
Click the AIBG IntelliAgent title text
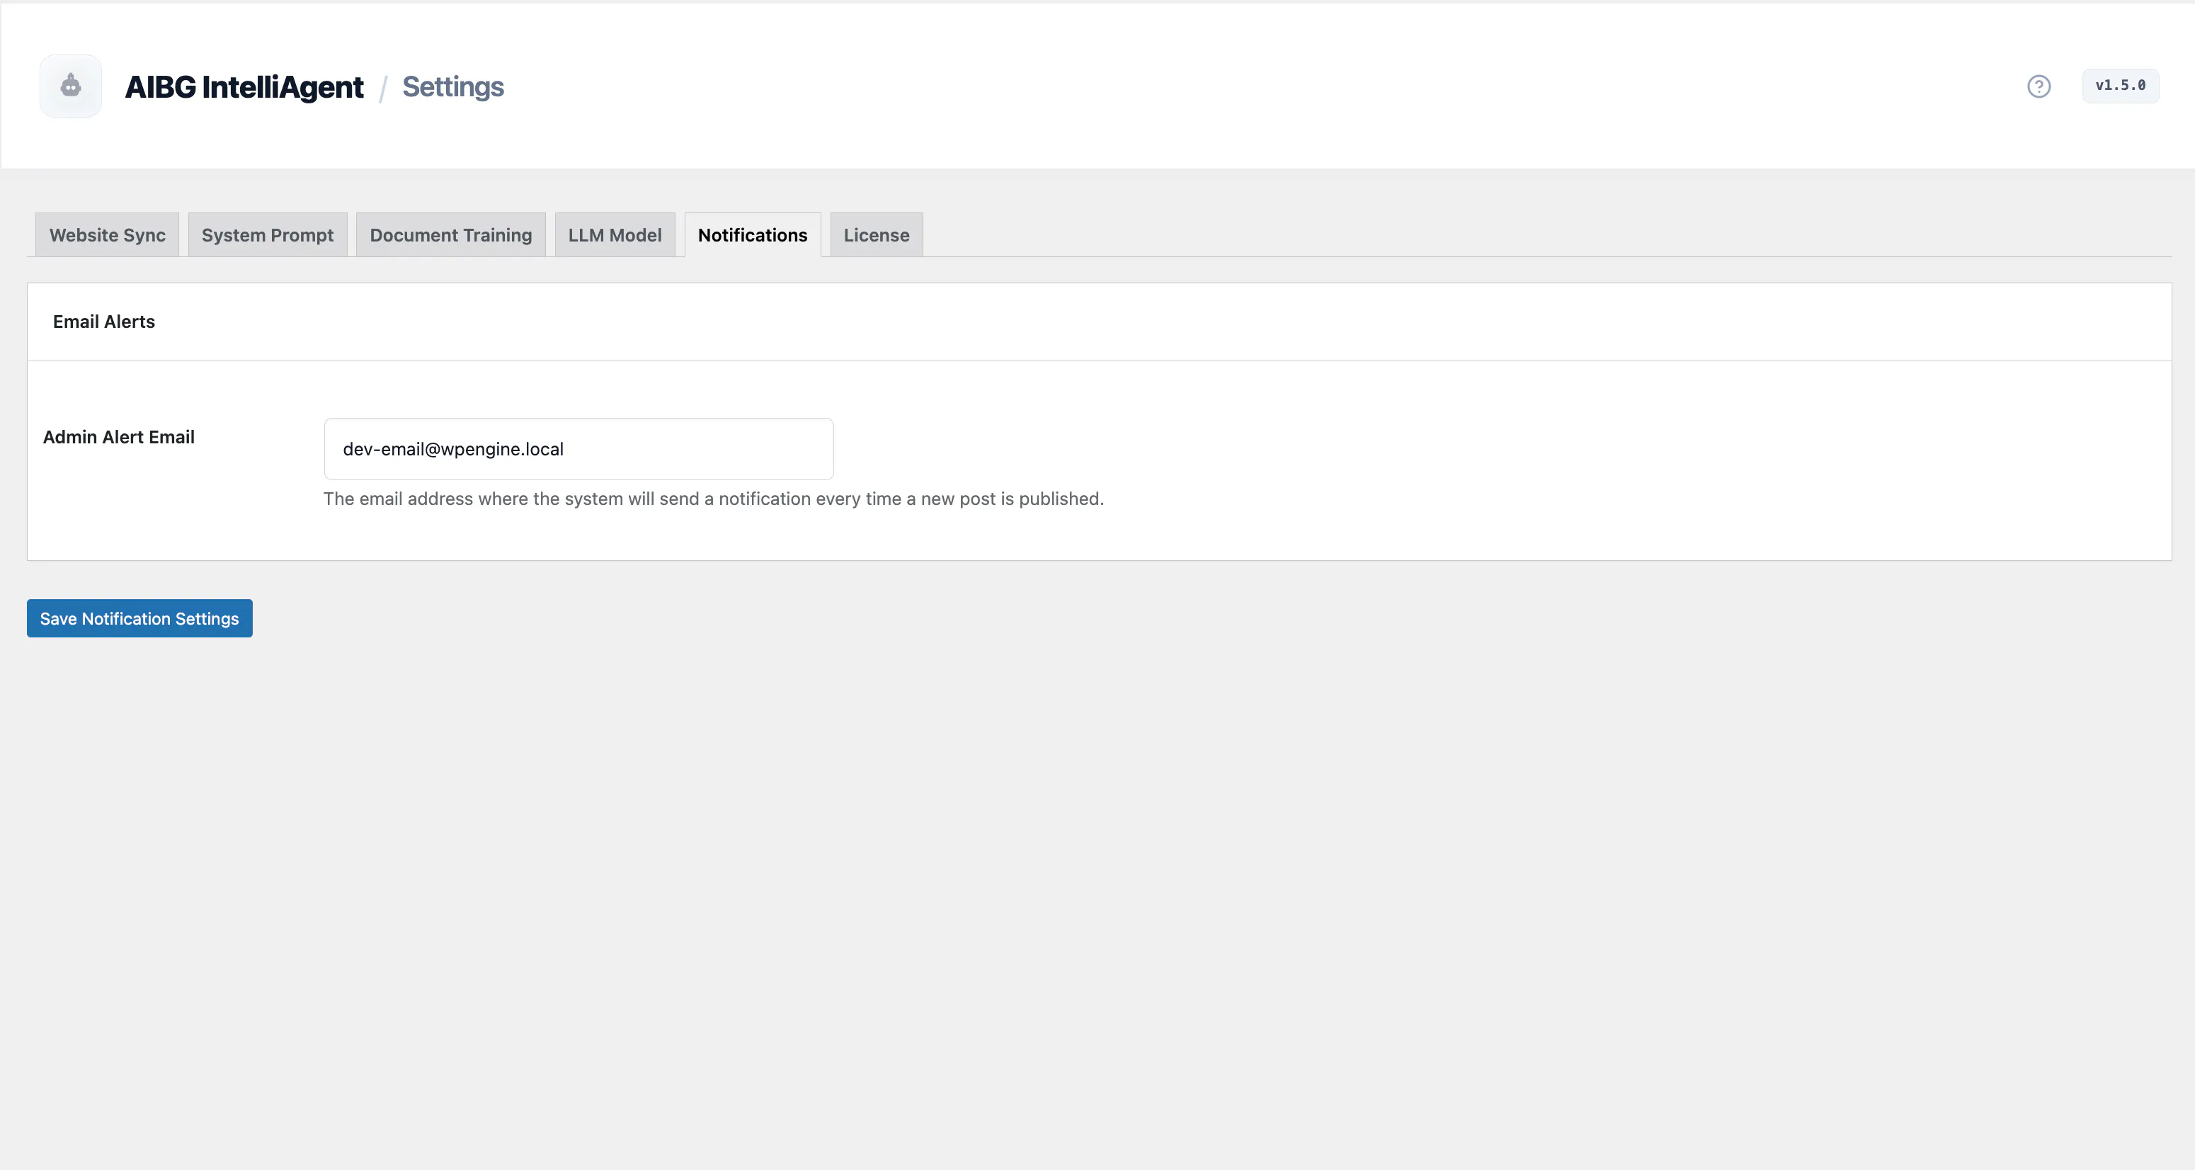pyautogui.click(x=244, y=87)
